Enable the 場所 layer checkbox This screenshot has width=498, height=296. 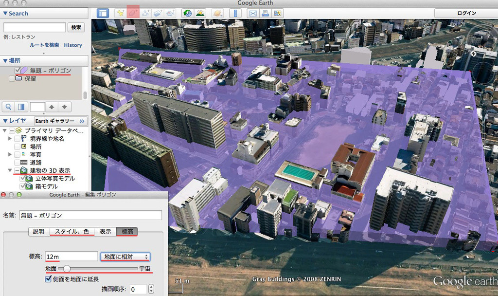pos(17,147)
